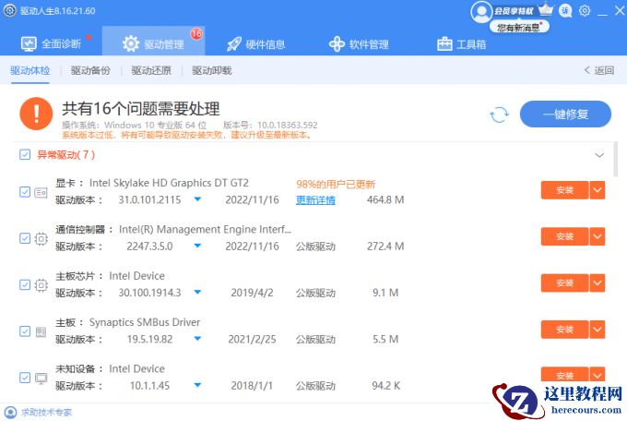Viewport: 627px width, 421px height.
Task: Click the Intel Skylake HD Graphics DT GT2 name
Action: (169, 183)
